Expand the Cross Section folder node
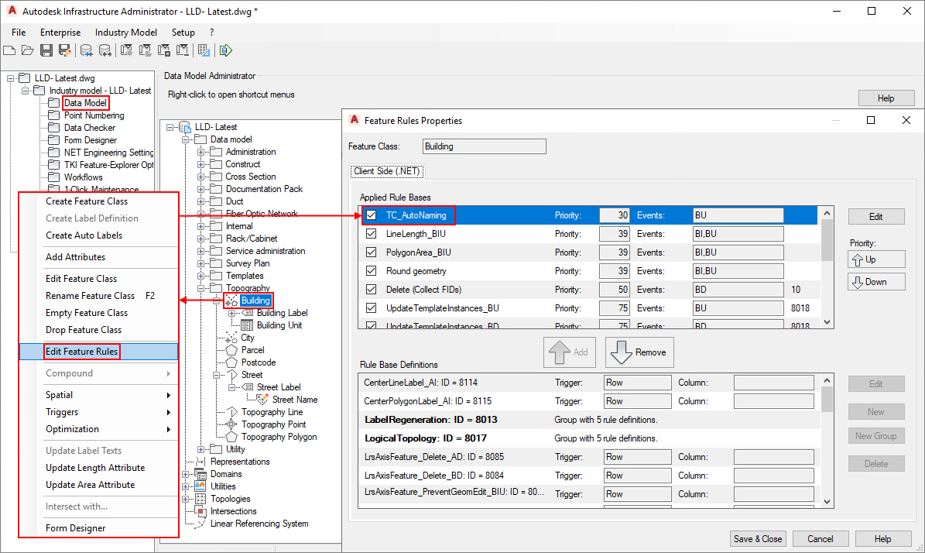This screenshot has width=925, height=553. pyautogui.click(x=200, y=177)
